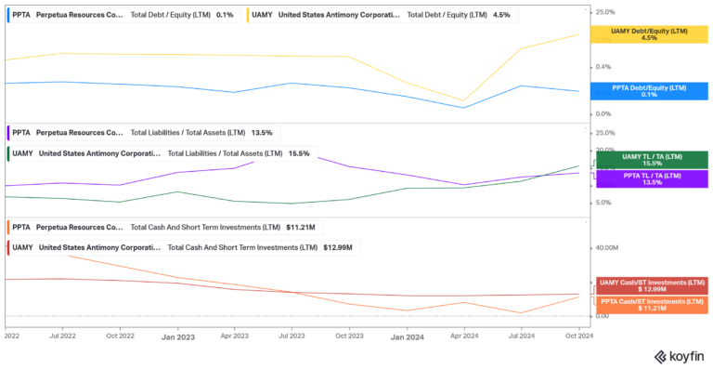The height and width of the screenshot is (369, 713).
Task: Click the red UAMY Cash color bar
Action: [8, 248]
